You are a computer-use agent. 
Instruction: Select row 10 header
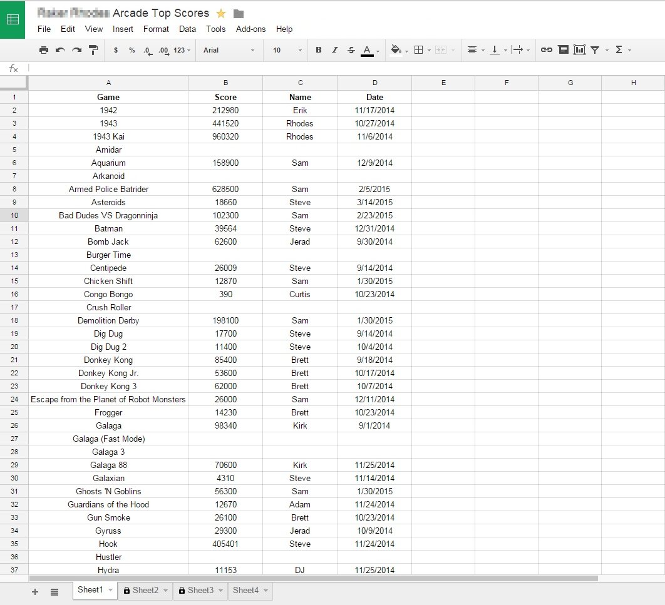14,215
